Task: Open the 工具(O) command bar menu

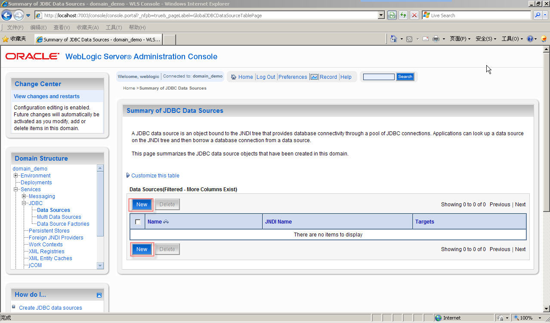Action: (x=512, y=39)
